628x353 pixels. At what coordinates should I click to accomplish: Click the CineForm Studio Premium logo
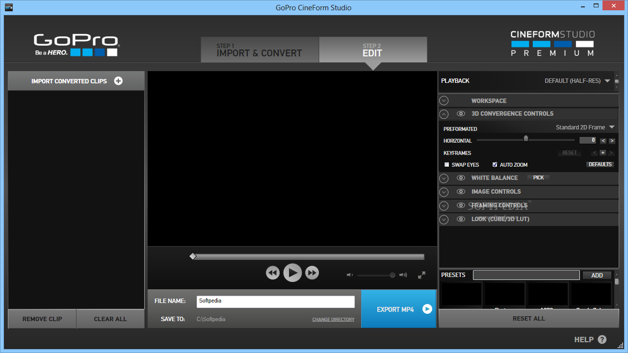pyautogui.click(x=552, y=43)
